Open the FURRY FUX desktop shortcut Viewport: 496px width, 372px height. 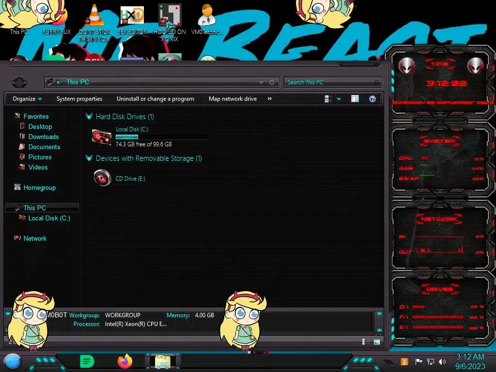[x=56, y=31]
